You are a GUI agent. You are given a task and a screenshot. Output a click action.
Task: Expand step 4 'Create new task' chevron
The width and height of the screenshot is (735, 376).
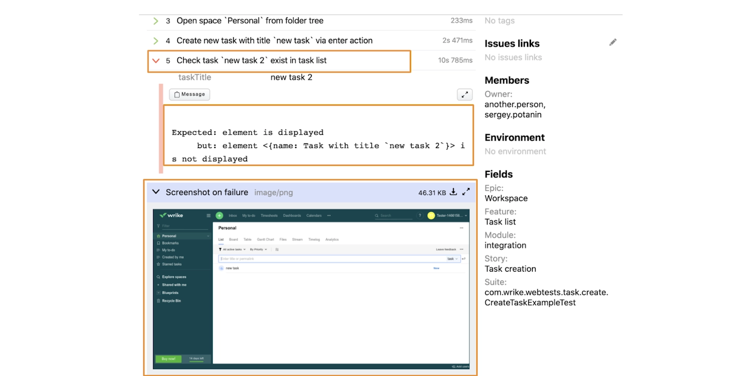(x=156, y=41)
